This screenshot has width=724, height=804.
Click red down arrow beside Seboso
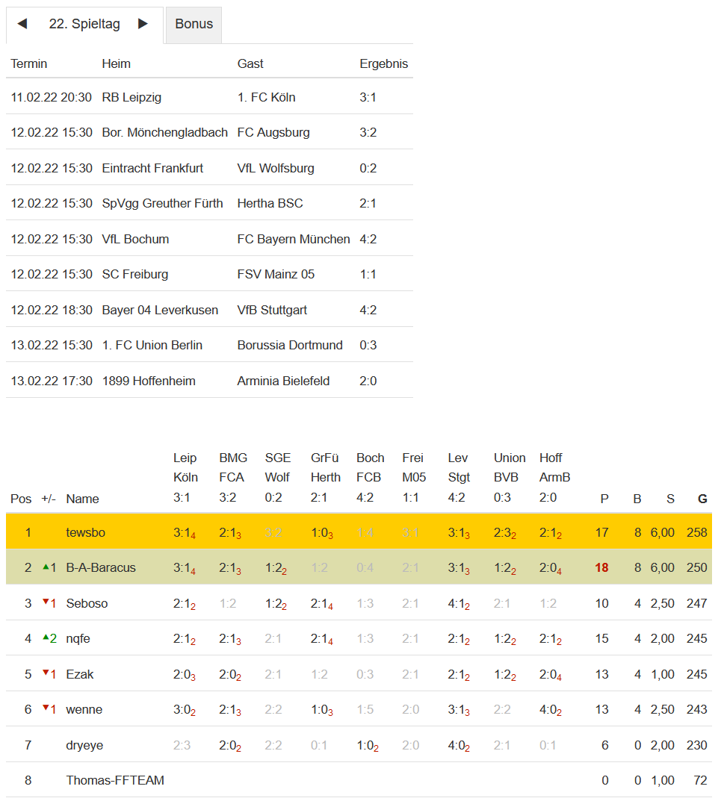point(46,602)
